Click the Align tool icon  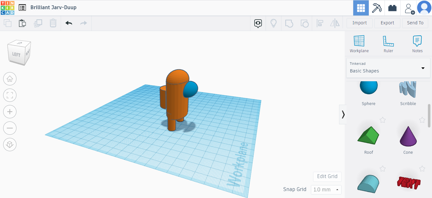(x=320, y=23)
